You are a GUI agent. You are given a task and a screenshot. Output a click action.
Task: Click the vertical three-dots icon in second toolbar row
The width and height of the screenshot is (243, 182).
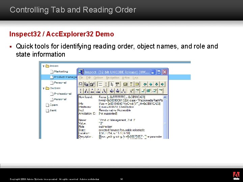80,91
